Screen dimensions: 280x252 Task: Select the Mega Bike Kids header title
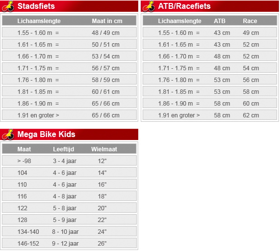(x=46, y=134)
